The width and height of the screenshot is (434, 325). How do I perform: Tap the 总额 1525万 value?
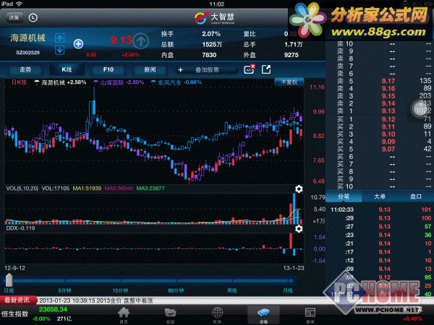[212, 45]
